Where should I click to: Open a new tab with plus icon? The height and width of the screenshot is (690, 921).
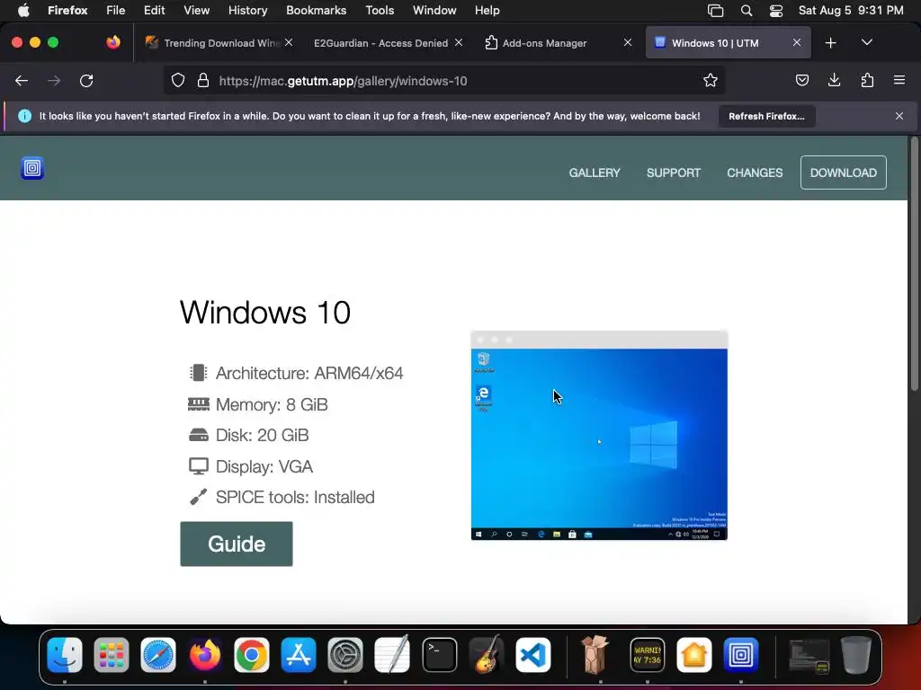[x=830, y=43]
